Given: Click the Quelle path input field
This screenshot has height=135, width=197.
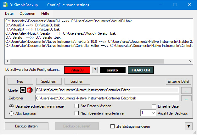Looking at the screenshot, I should (x=107, y=90).
